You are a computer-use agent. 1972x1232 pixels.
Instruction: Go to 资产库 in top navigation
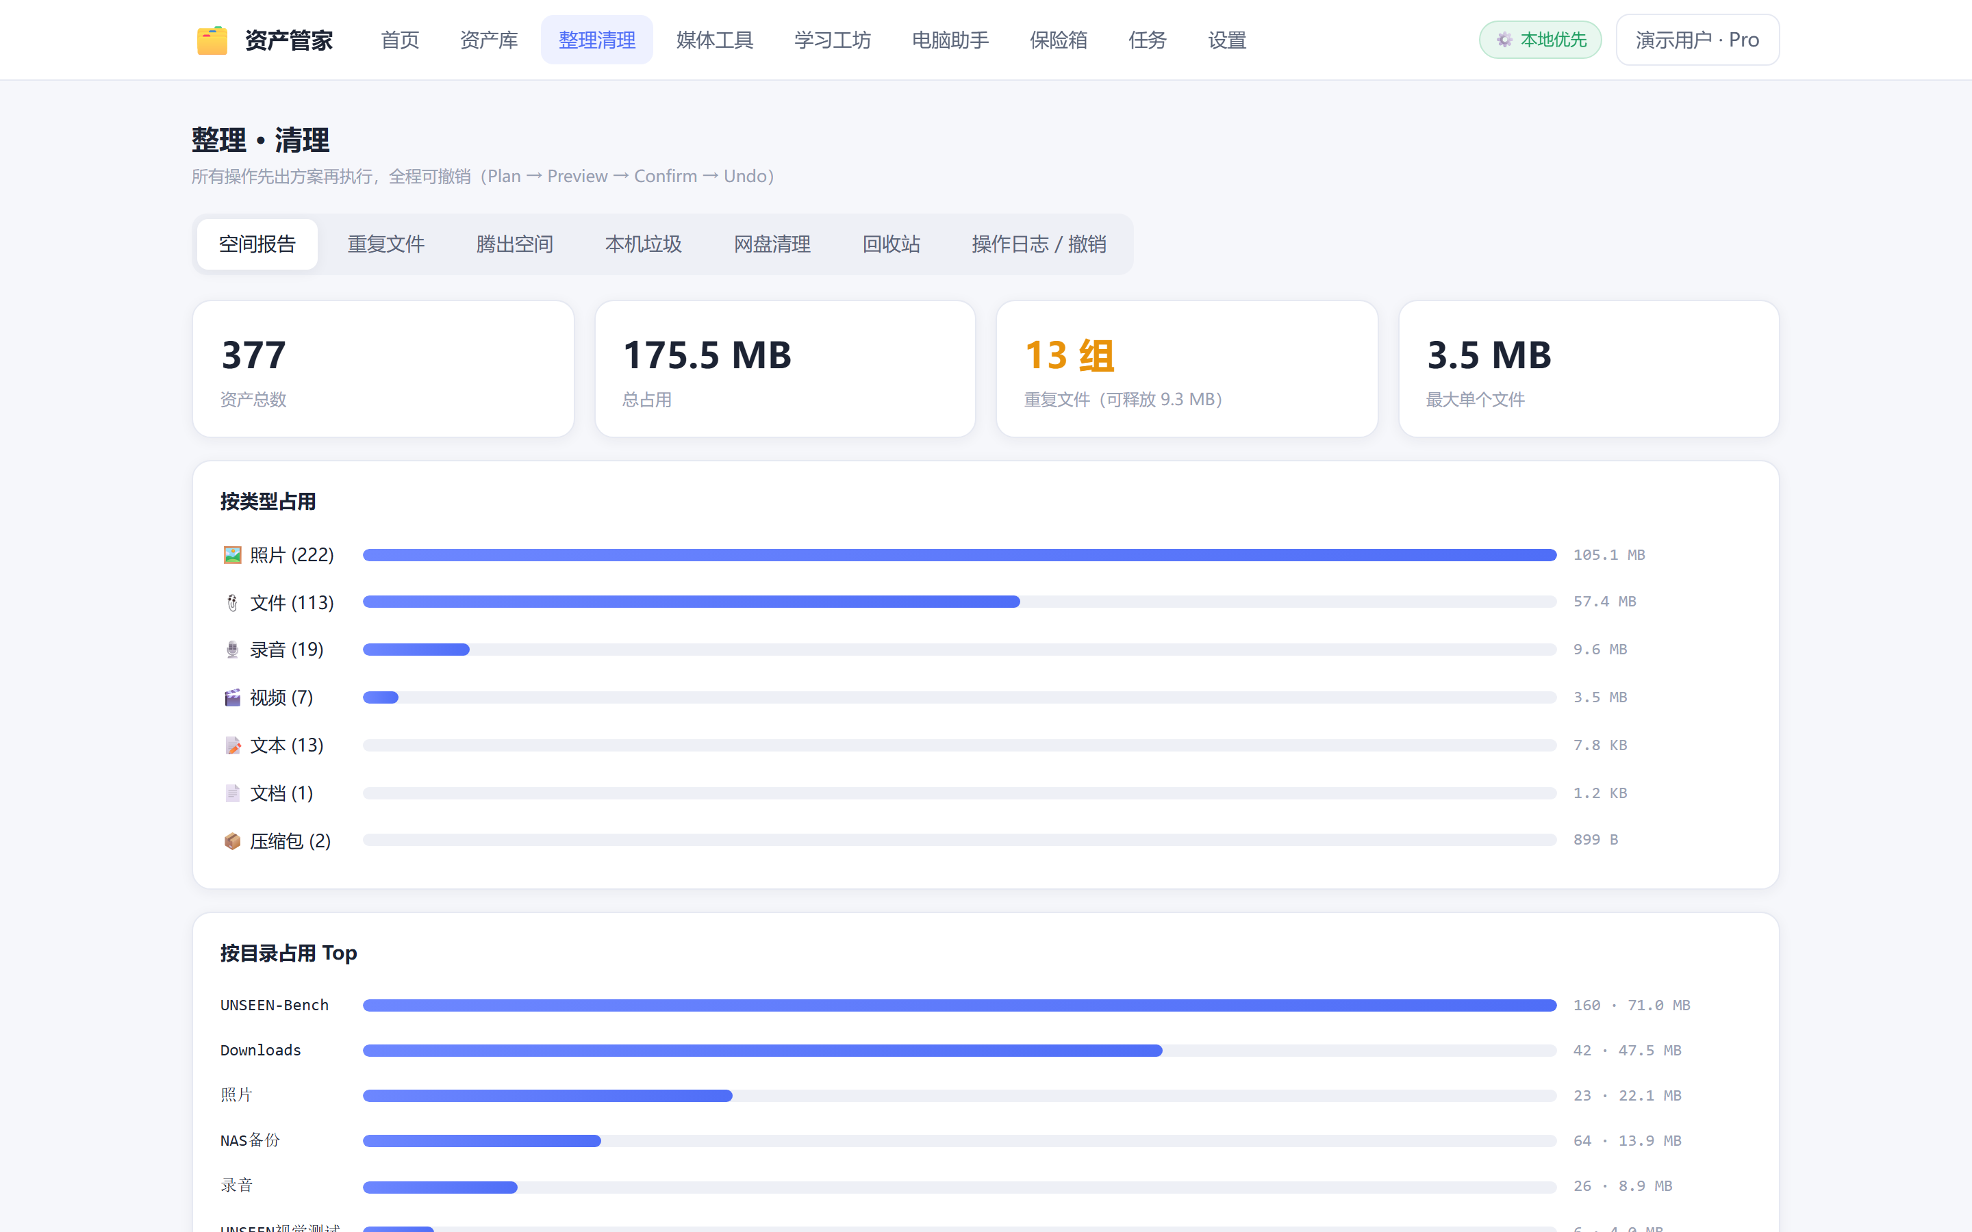pyautogui.click(x=489, y=40)
